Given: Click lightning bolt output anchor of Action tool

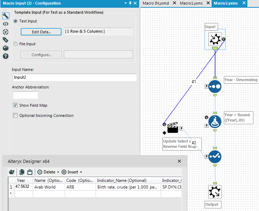Looking at the screenshot, I should [181, 128].
